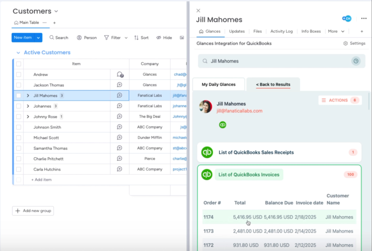This screenshot has height=251, width=372.
Task: Open invoice order 1174 row
Action: tap(279, 217)
